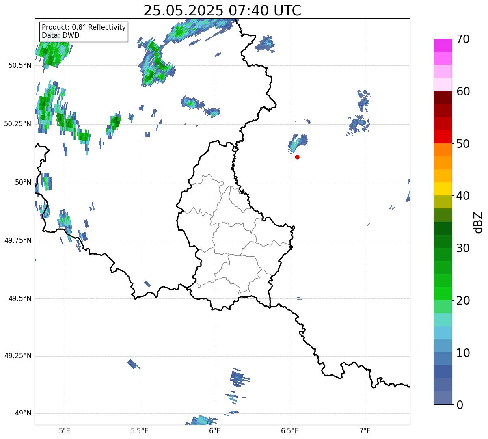
Task: Pick the yellow colorbar swatch above 40
Action: (x=443, y=189)
